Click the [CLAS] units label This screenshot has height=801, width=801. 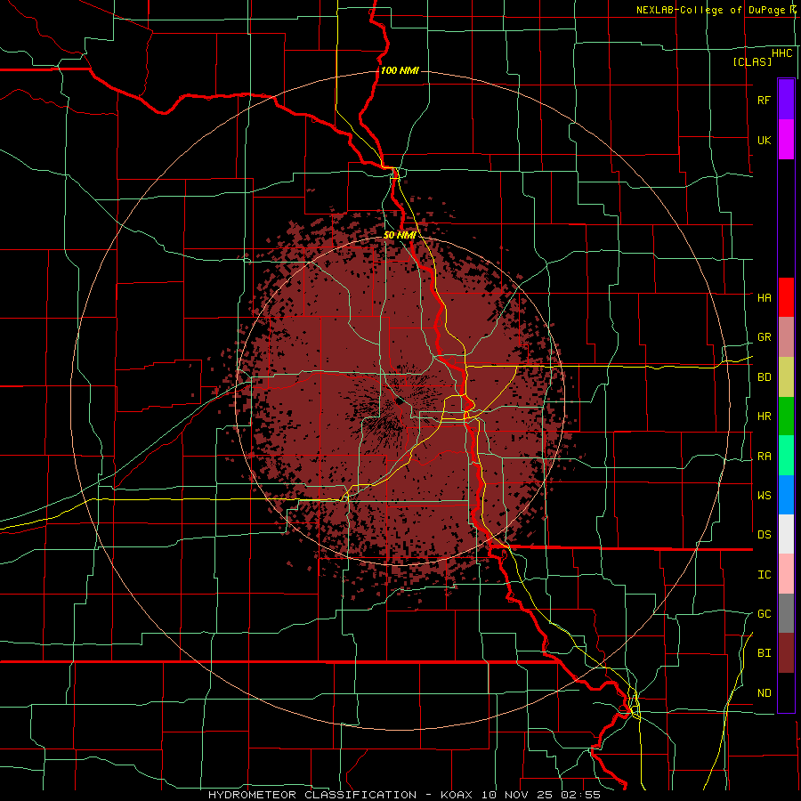point(752,61)
